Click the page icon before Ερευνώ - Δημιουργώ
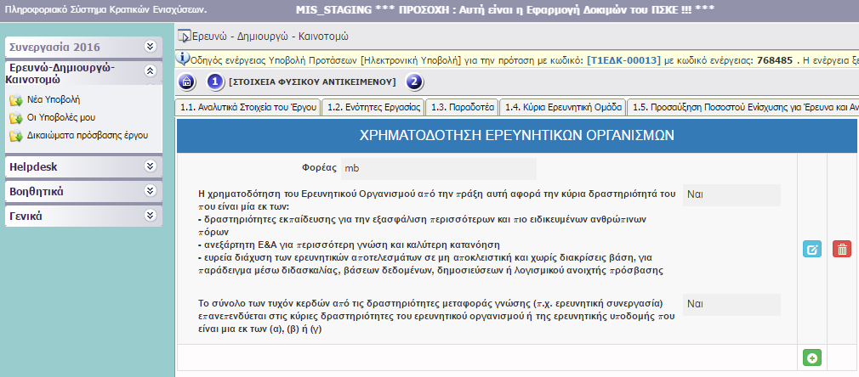The image size is (859, 377). pos(184,37)
